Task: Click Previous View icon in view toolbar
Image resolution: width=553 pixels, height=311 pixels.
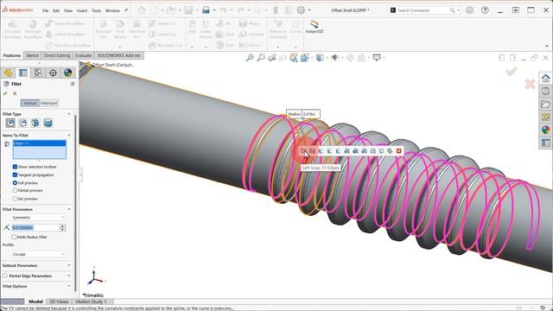Action: [272, 58]
